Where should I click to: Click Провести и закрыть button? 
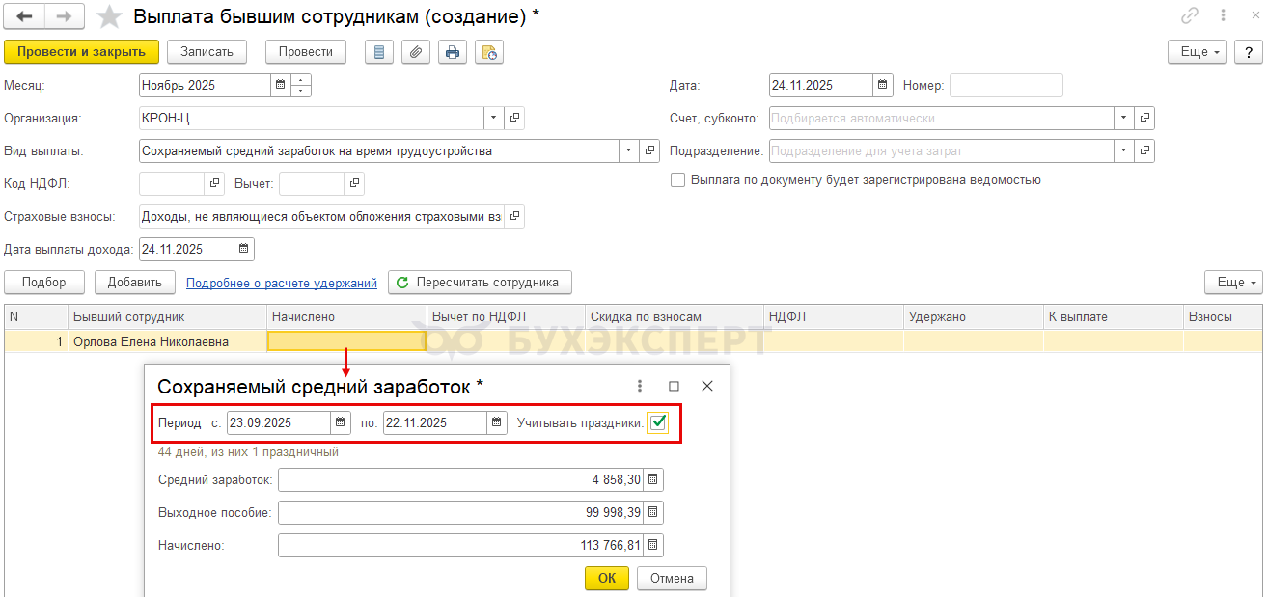point(81,52)
